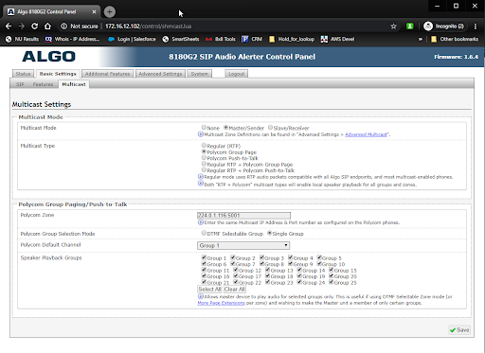Close the Algo 8180G2 Control Panel tab
This screenshot has height=353, width=485.
coord(94,12)
